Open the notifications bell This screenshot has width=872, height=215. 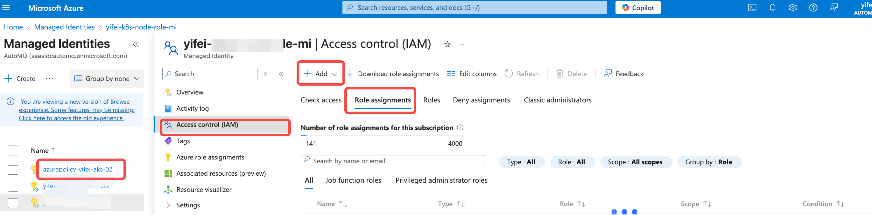(772, 8)
